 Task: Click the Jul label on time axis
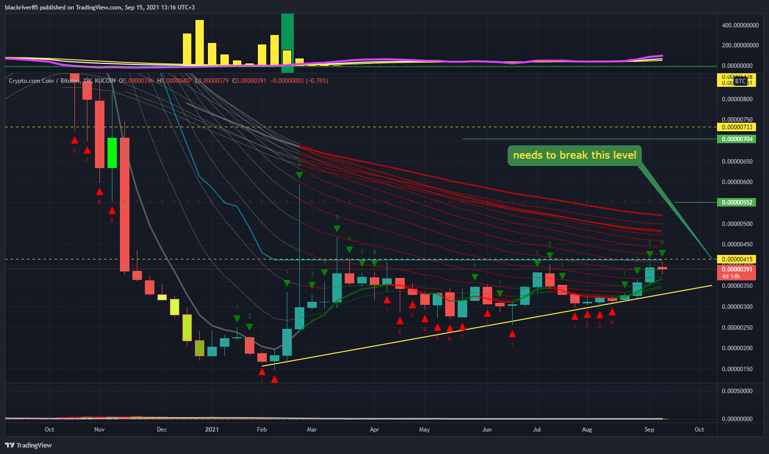coord(537,430)
